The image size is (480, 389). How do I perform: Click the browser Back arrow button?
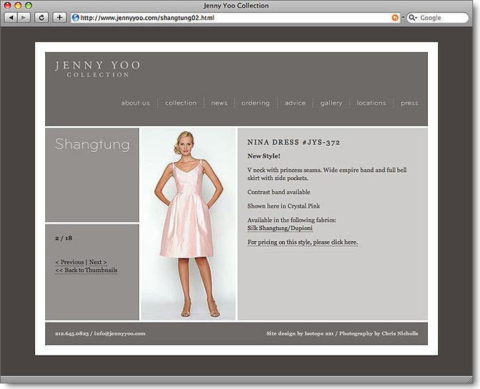(11, 18)
